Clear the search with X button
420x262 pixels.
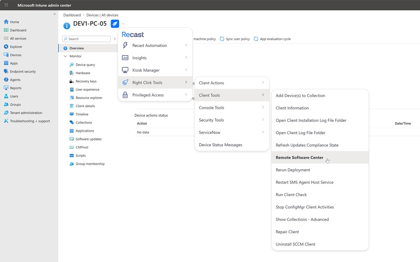(x=115, y=39)
